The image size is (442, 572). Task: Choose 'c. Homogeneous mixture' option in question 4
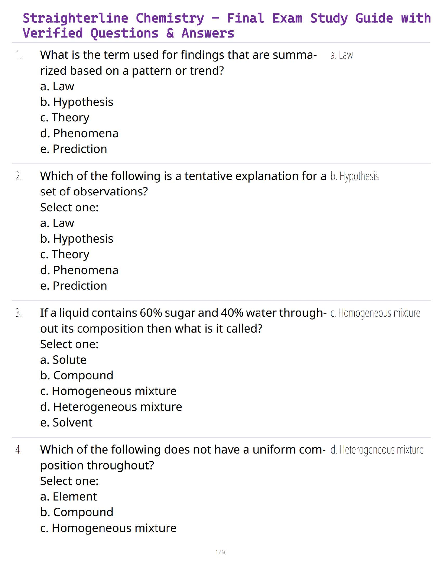(108, 528)
